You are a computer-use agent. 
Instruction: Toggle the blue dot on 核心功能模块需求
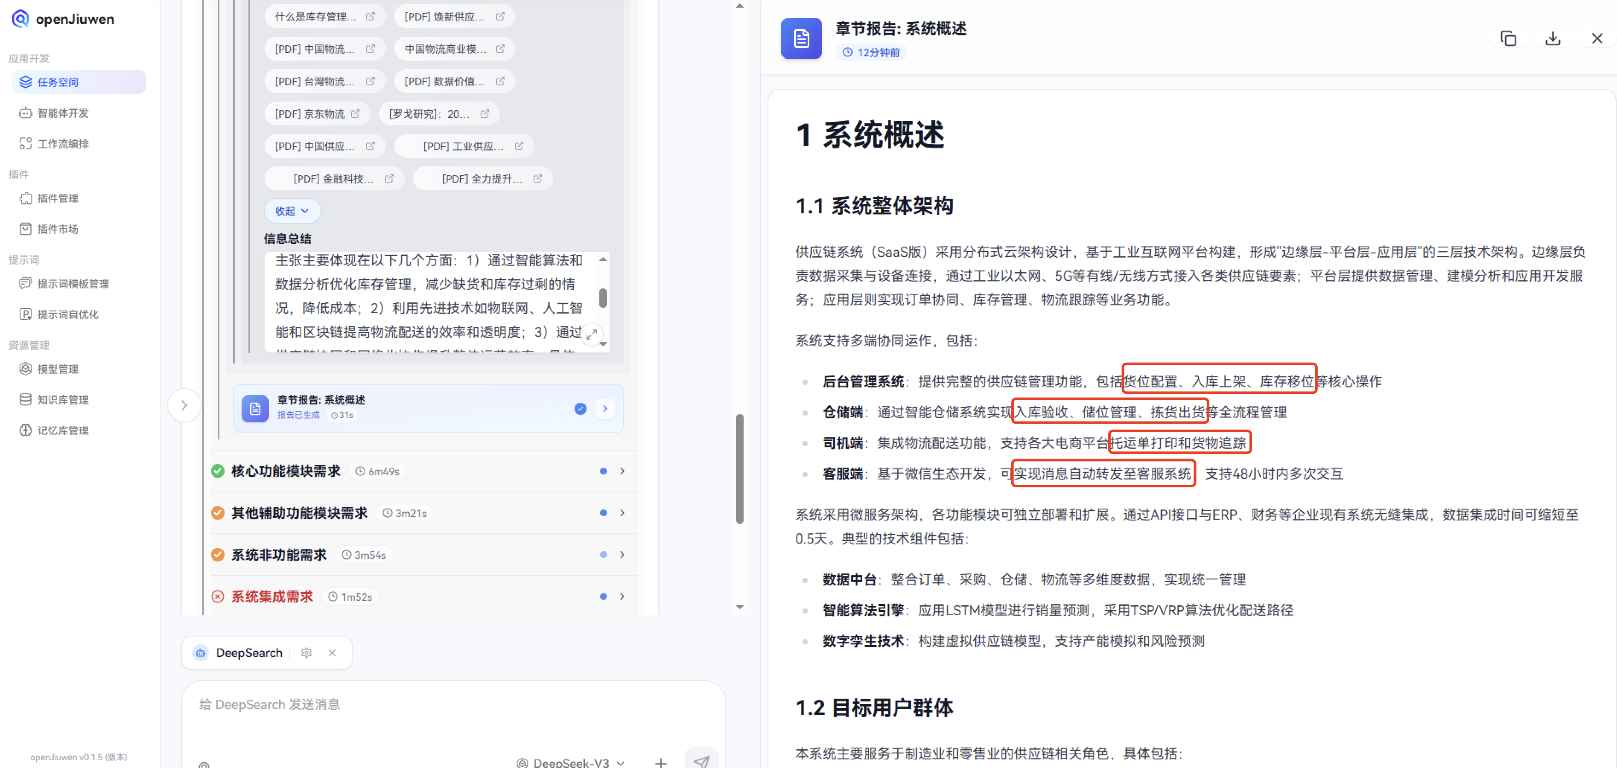(x=603, y=471)
